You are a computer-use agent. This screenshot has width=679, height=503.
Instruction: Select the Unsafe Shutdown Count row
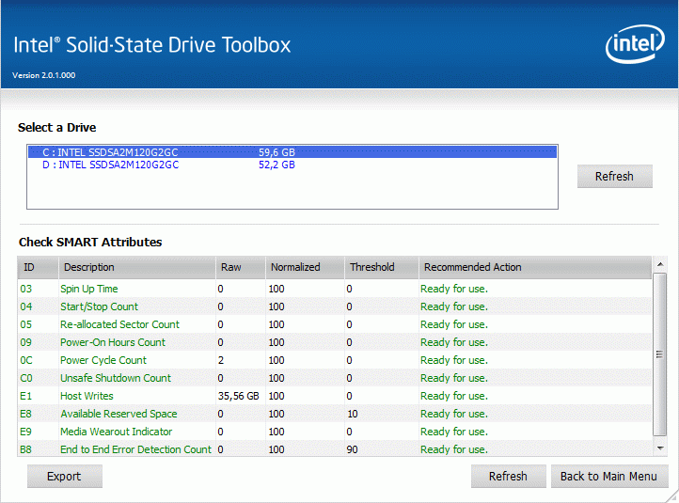(x=335, y=378)
